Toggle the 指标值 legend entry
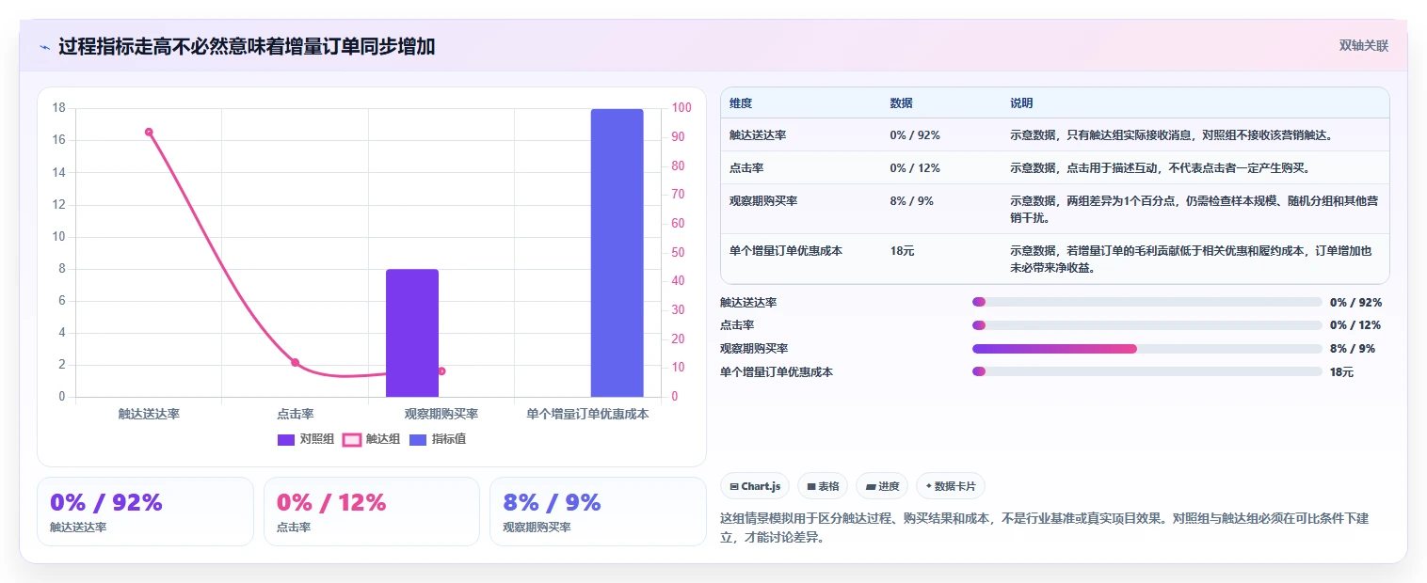1427x583 pixels. click(x=438, y=439)
